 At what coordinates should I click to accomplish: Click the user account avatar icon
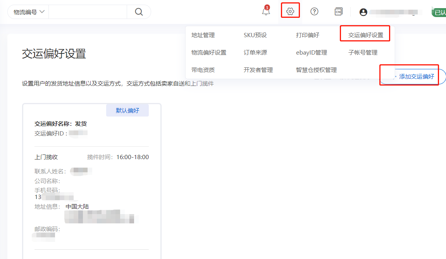[363, 12]
